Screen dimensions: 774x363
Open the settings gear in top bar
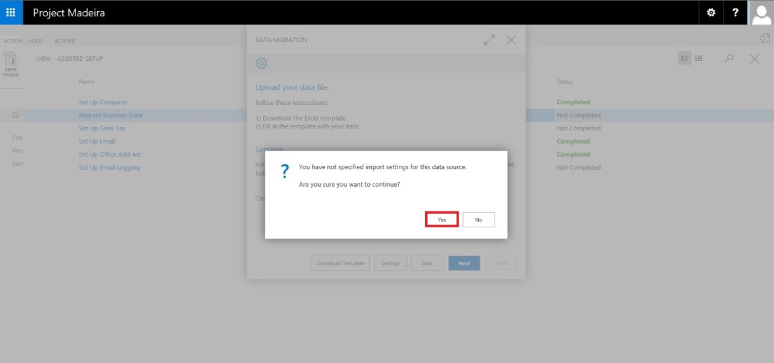pyautogui.click(x=711, y=12)
